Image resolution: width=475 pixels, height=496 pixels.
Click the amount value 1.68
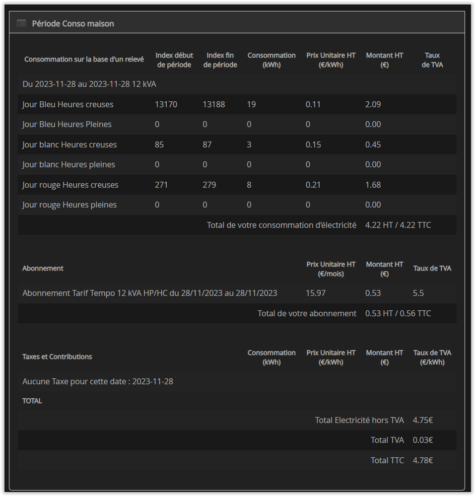coord(373,185)
